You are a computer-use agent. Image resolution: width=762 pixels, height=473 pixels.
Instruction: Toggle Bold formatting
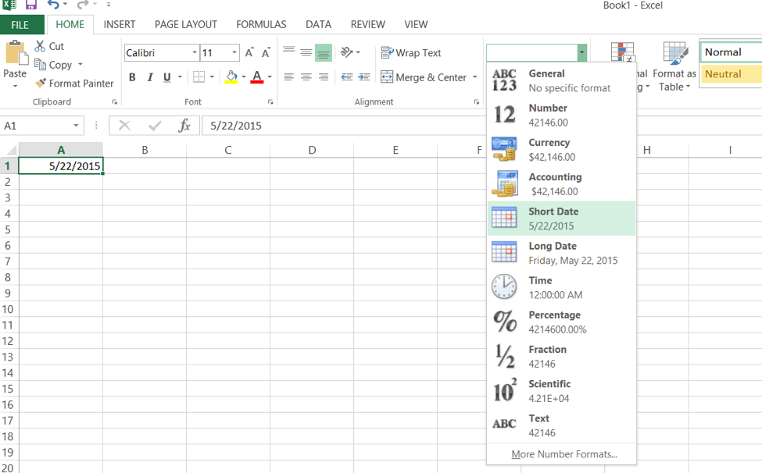(x=132, y=77)
